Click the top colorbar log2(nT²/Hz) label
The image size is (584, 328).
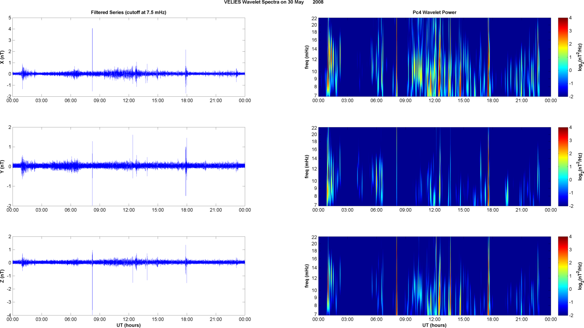(581, 57)
